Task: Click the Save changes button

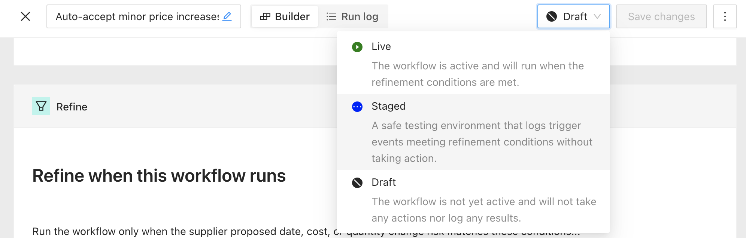Action: pos(661,16)
